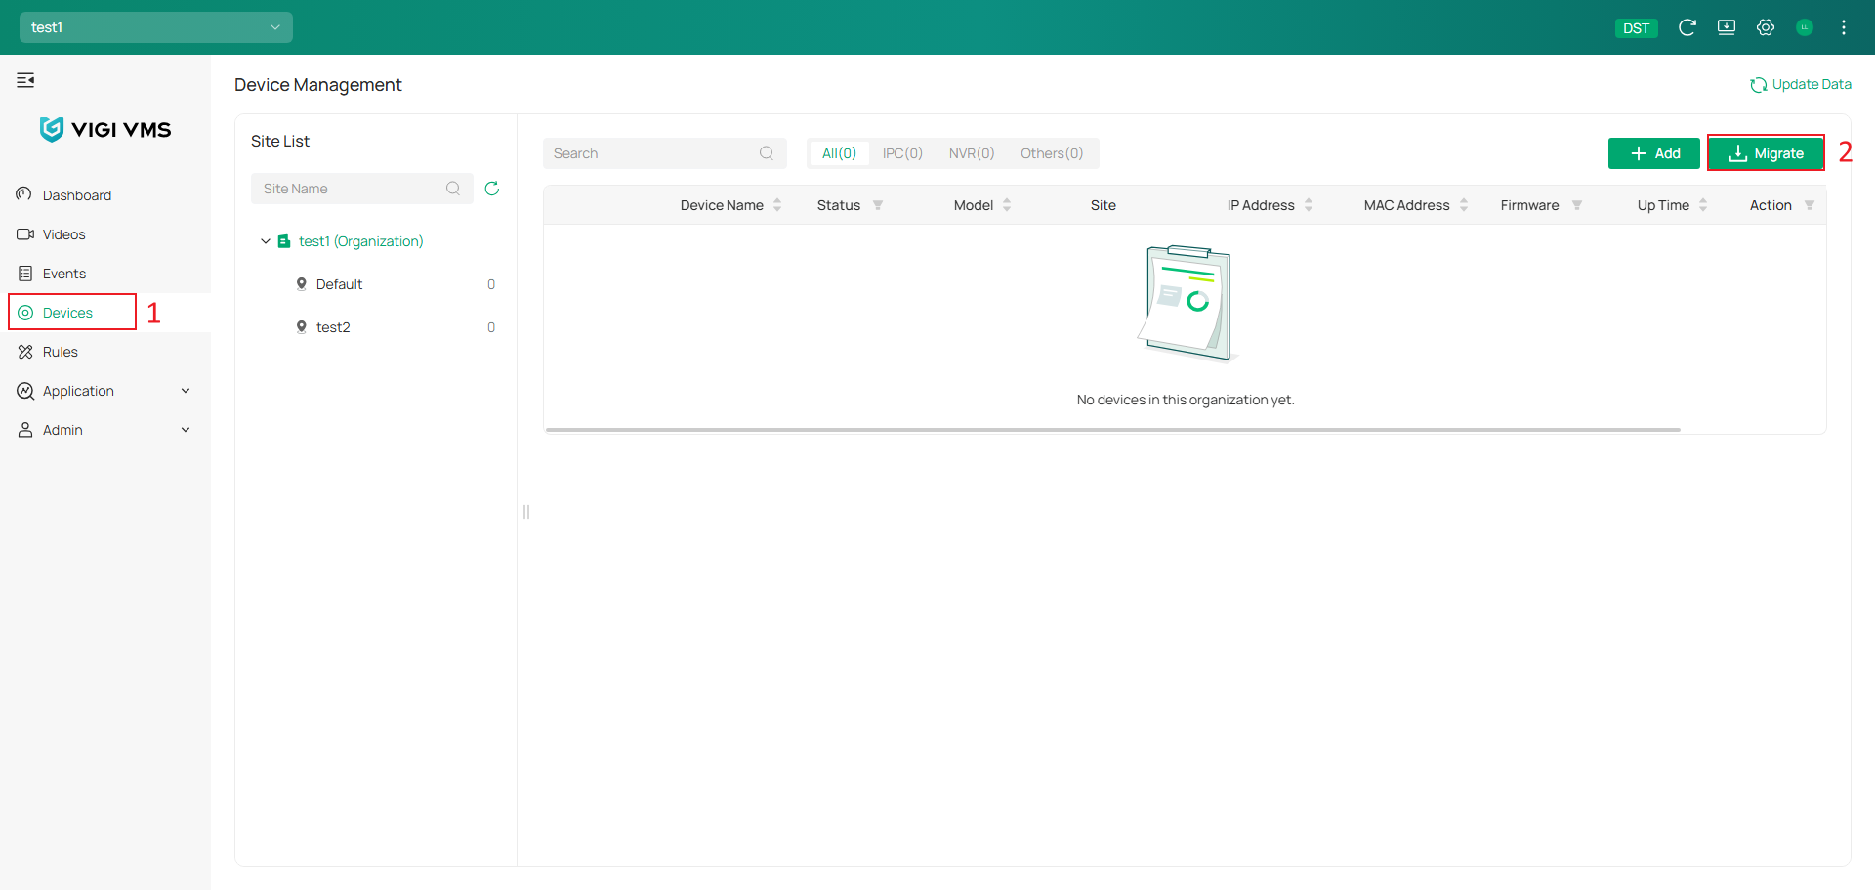Sort by Model column arrows
The width and height of the screenshot is (1875, 890).
pyautogui.click(x=1007, y=205)
